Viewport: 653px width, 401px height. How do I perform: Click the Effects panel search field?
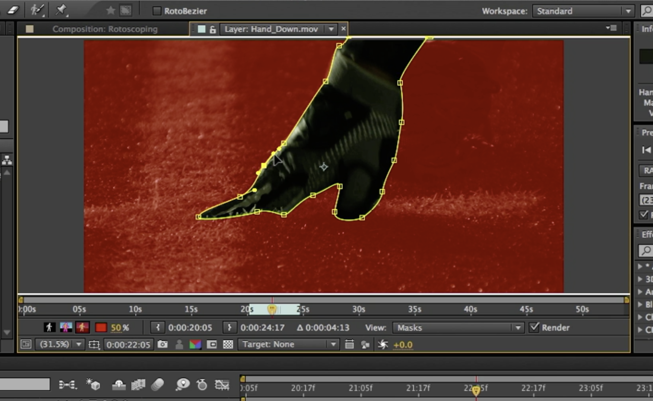coord(646,251)
